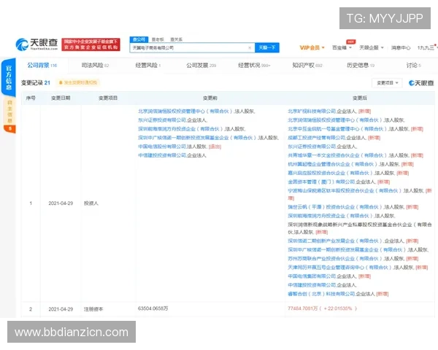This screenshot has height=350, width=438.
Task: Open 北京中互金启航一号基金管理中心 link
Action: [x=338, y=129]
